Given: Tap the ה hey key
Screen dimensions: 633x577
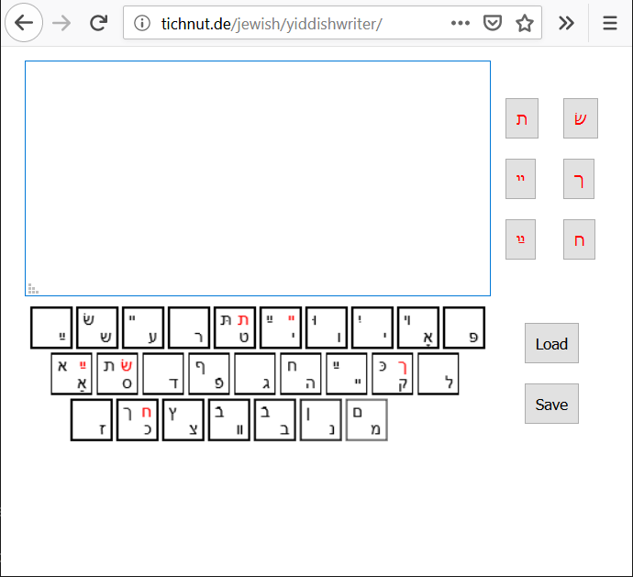Looking at the screenshot, I should click(301, 374).
